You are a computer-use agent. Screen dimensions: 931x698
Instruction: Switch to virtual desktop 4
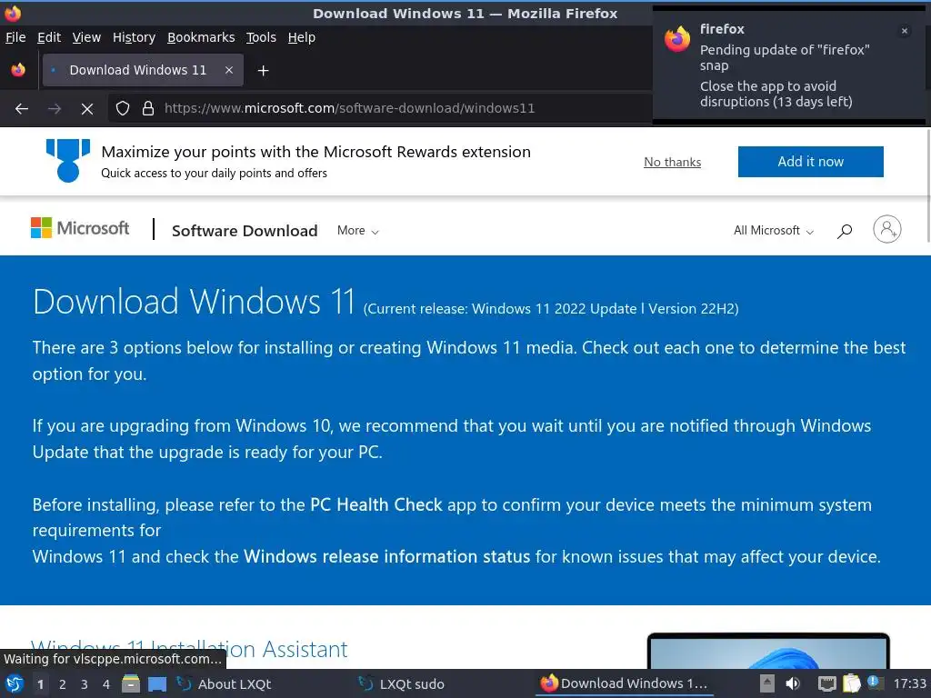click(105, 684)
